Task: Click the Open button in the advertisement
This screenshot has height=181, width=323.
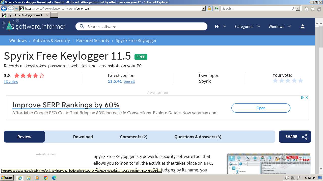Action: pos(261,108)
